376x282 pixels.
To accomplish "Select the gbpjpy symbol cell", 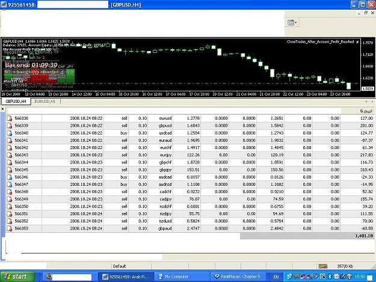I will (165, 170).
